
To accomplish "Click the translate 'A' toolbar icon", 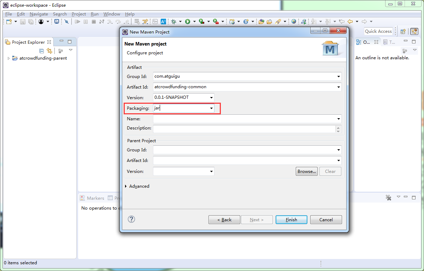I will [x=164, y=22].
